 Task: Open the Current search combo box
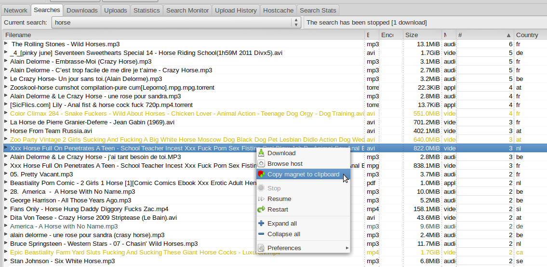(x=176, y=23)
